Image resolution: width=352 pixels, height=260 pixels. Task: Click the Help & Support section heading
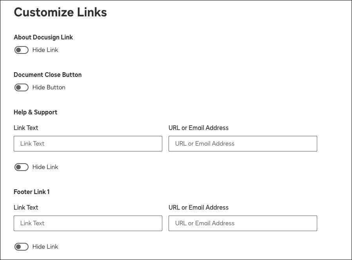pos(36,112)
